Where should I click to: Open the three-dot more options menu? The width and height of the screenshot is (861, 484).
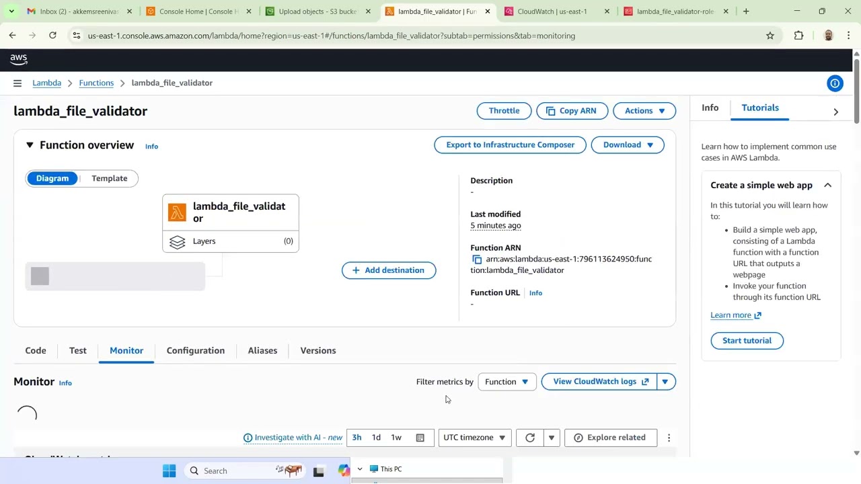(669, 438)
